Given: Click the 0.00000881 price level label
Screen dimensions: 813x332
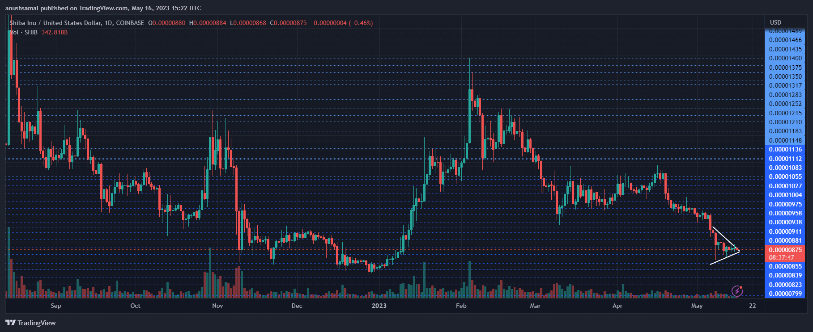Looking at the screenshot, I should (x=785, y=240).
